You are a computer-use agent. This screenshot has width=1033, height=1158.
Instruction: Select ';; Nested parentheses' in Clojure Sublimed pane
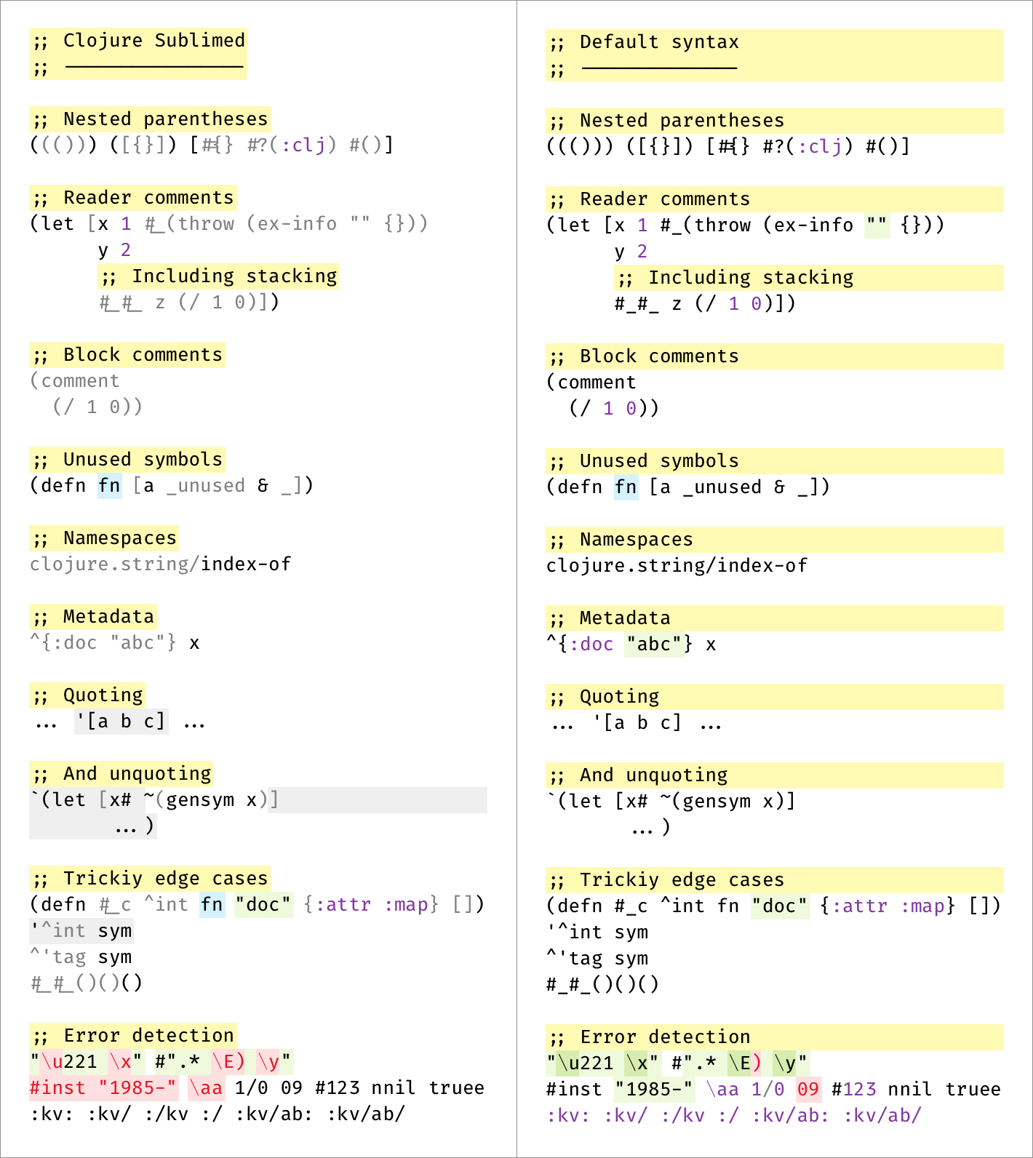click(x=150, y=119)
